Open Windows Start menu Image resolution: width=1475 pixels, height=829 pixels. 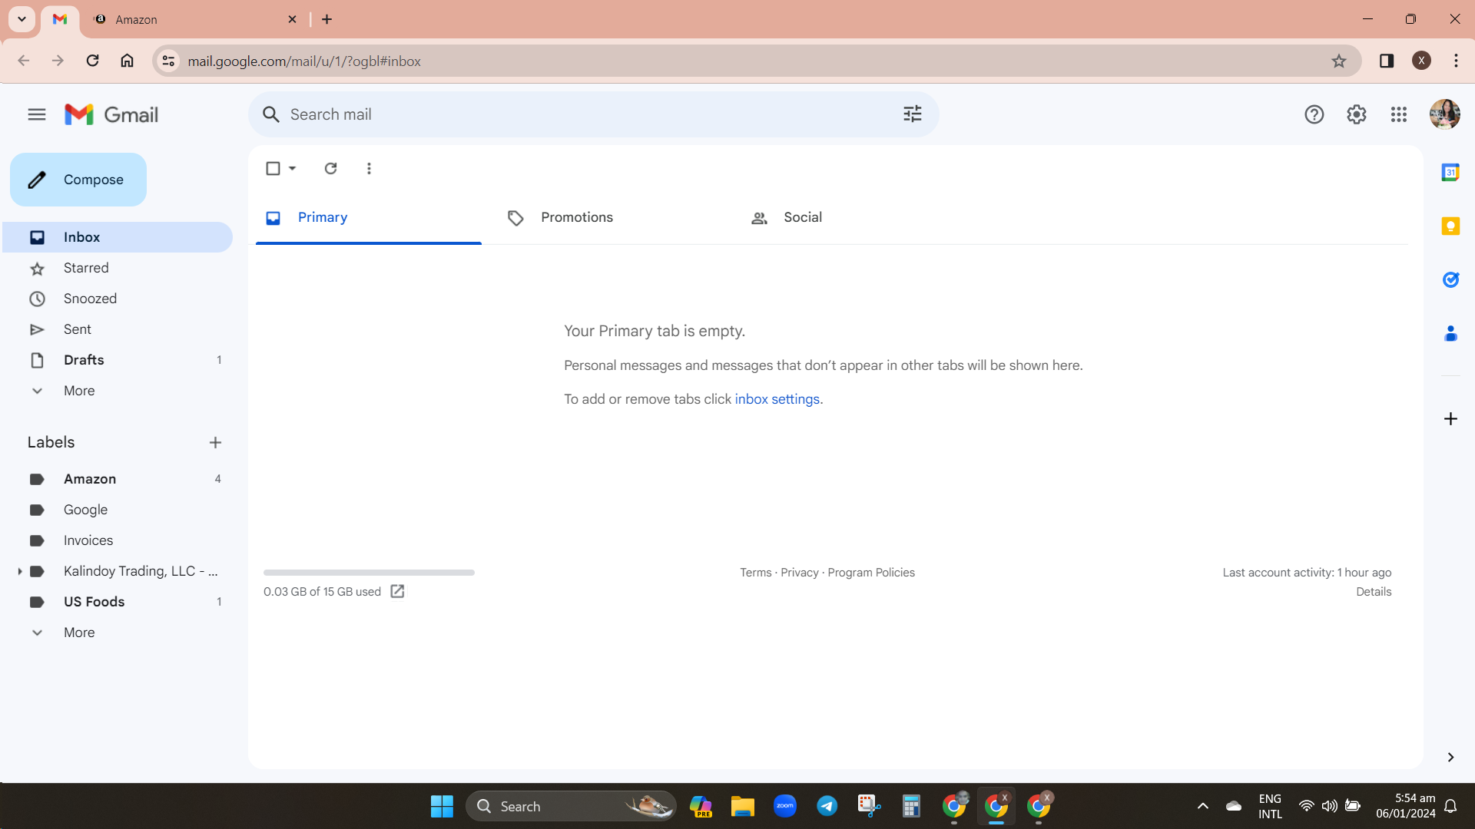(442, 807)
